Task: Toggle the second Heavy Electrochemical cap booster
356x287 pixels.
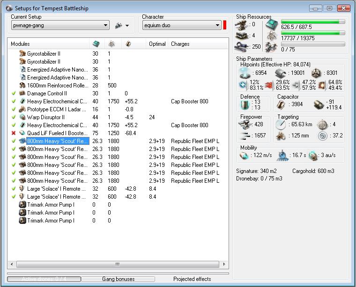Action: click(x=14, y=125)
